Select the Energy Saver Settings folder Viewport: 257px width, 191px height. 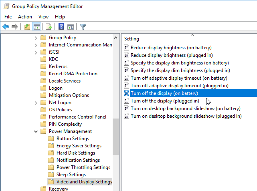79,146
